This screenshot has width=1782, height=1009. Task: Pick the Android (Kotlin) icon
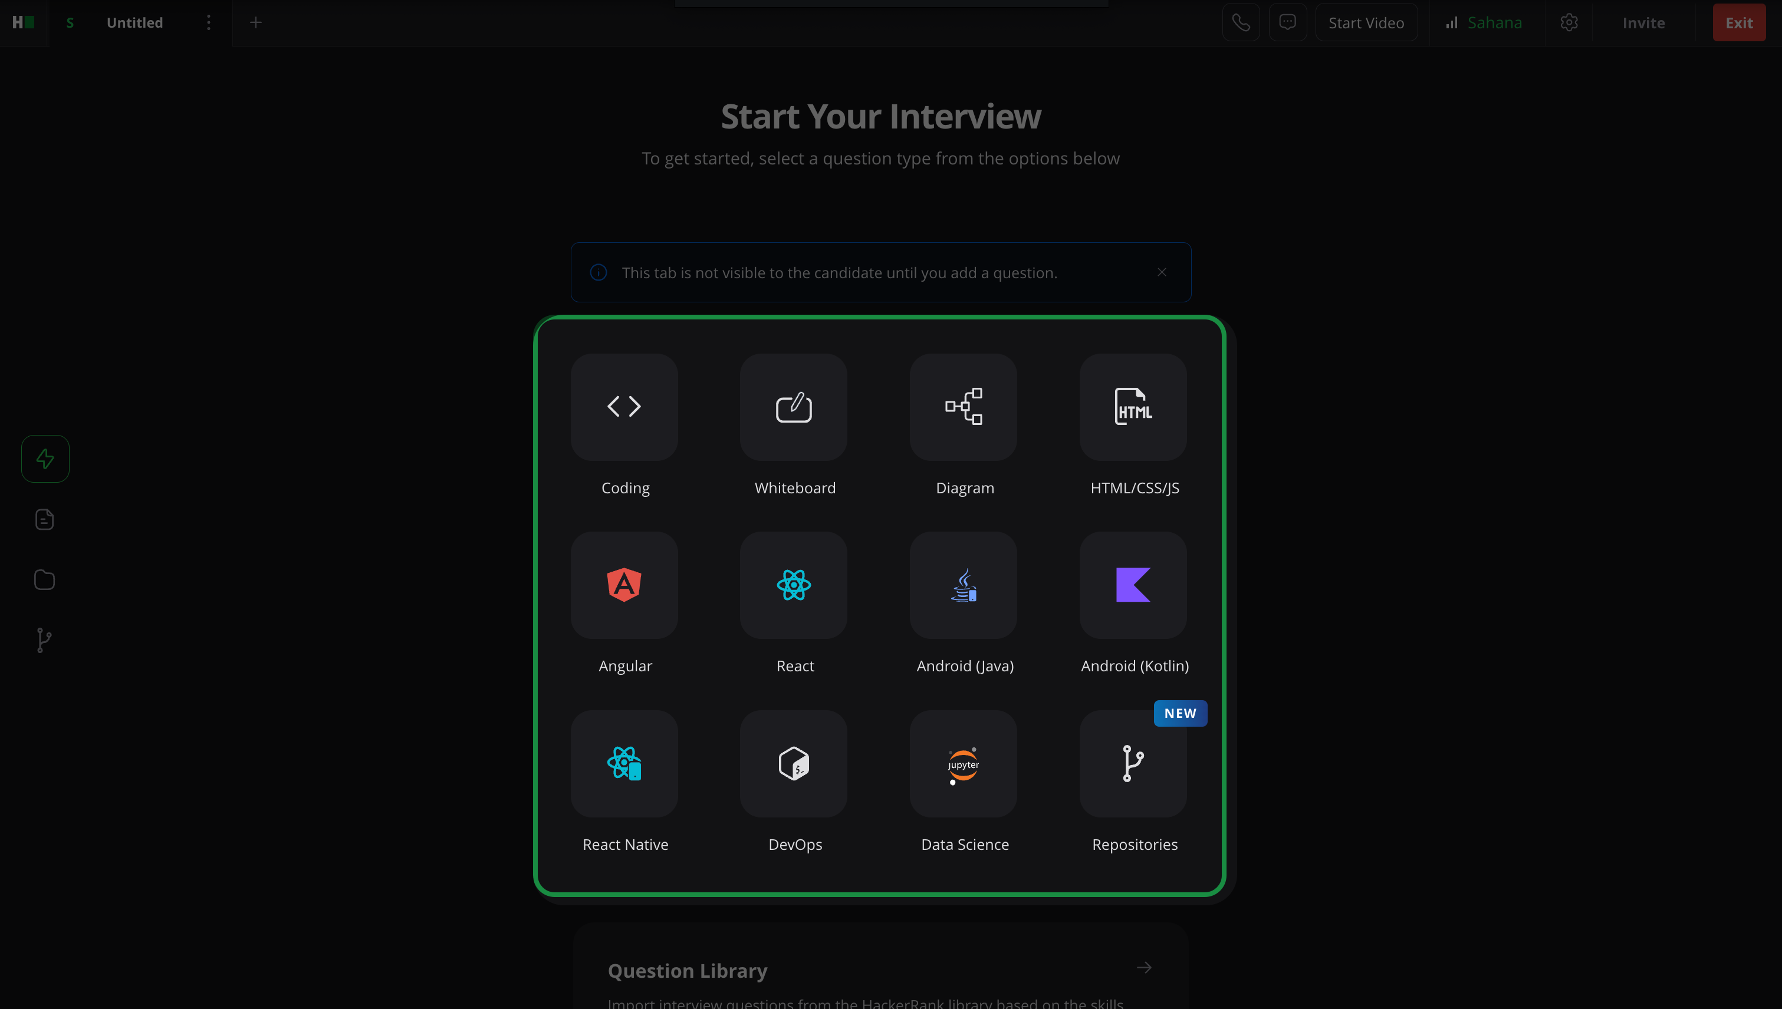1133,585
